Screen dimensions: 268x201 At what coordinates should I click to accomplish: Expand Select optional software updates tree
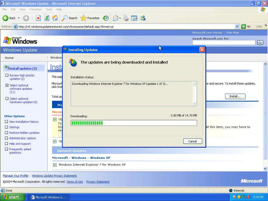[x=7, y=85]
